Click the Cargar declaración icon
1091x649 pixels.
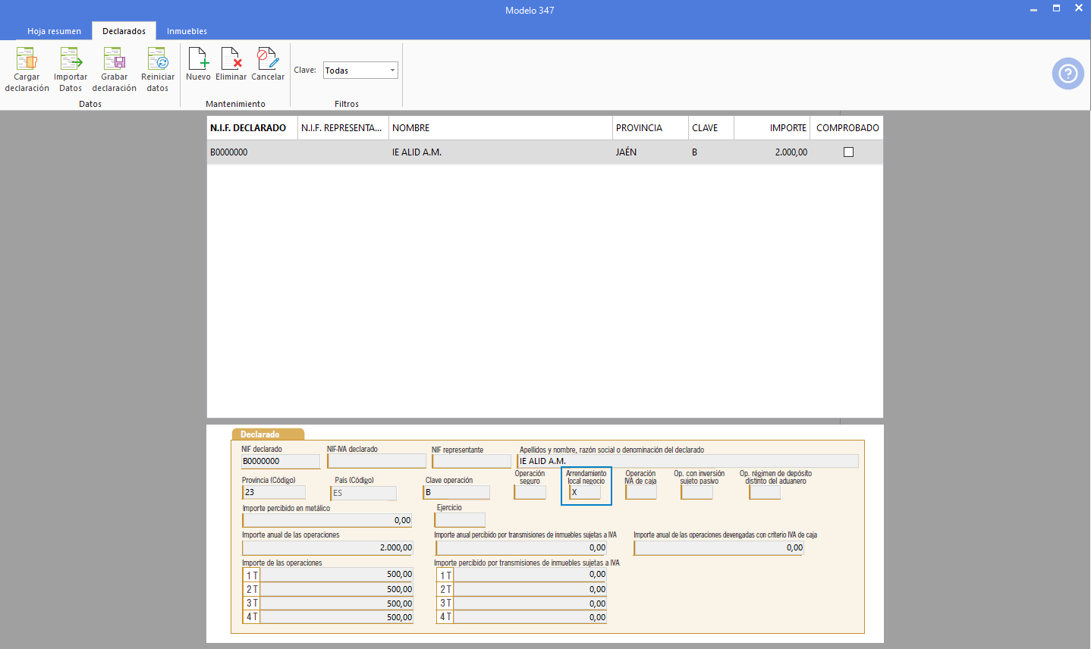(x=27, y=58)
